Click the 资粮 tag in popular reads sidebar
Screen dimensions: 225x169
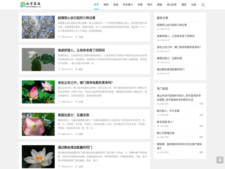coord(201,104)
